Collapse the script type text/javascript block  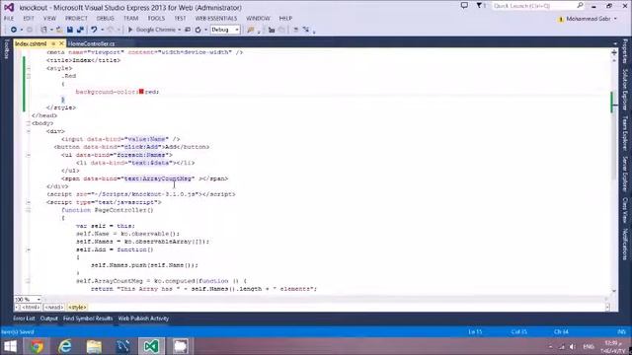click(x=29, y=202)
